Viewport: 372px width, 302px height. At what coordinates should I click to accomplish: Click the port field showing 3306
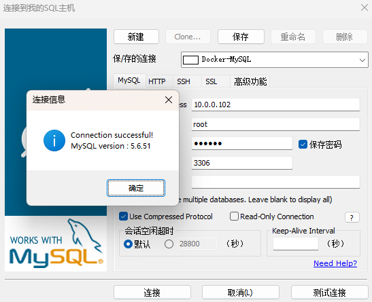[x=242, y=163]
